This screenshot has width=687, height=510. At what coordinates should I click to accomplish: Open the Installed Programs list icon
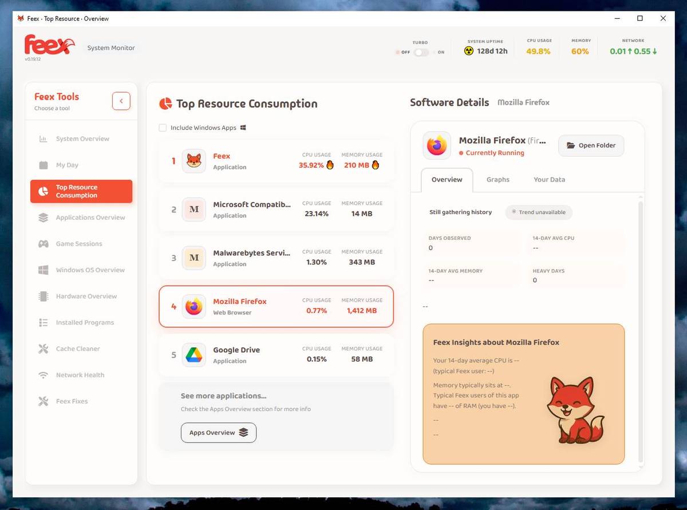[43, 323]
